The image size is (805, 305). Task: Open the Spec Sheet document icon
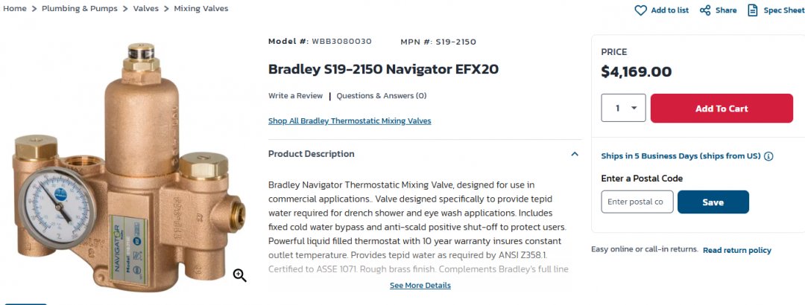[753, 10]
